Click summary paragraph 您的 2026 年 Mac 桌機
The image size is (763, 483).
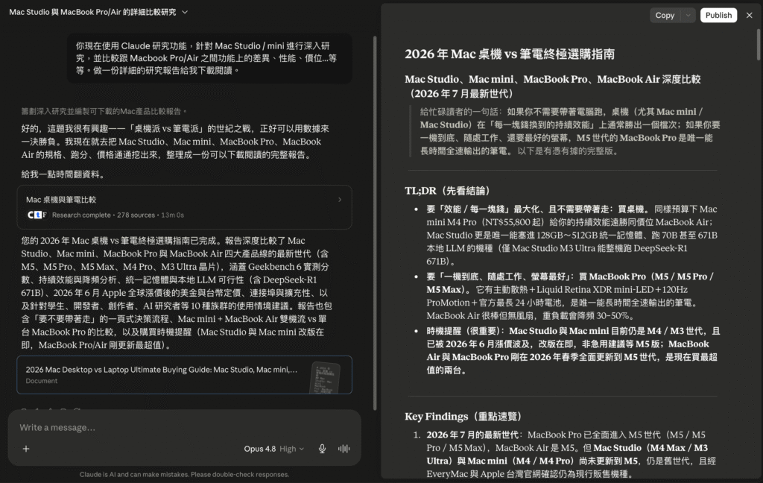pos(176,293)
